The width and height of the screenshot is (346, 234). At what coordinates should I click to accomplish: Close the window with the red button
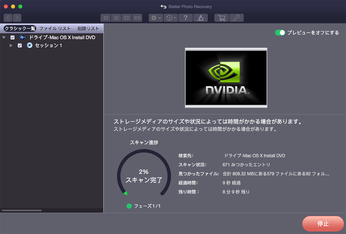point(6,7)
